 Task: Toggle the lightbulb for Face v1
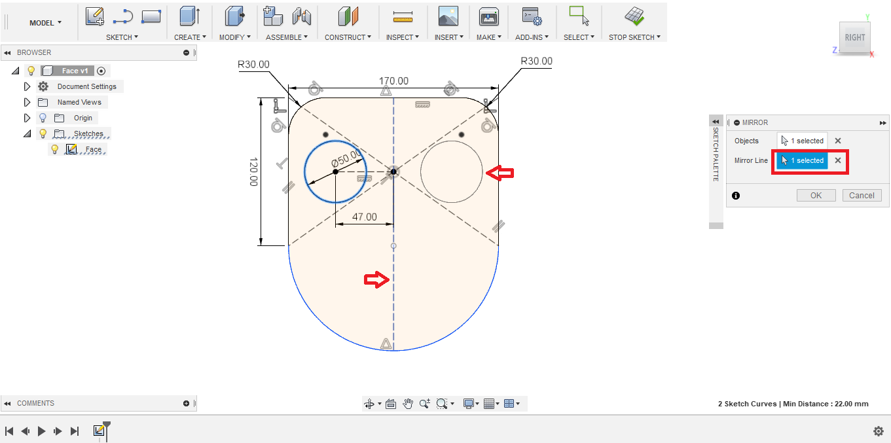(30, 71)
